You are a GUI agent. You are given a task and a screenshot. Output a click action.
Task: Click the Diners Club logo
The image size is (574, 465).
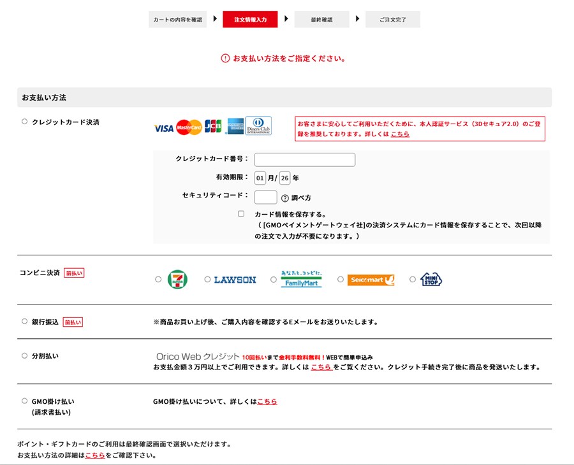(x=258, y=125)
